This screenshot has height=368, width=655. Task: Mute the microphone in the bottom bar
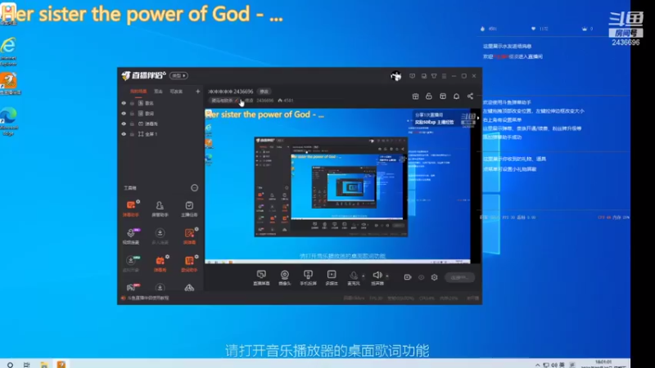click(354, 277)
